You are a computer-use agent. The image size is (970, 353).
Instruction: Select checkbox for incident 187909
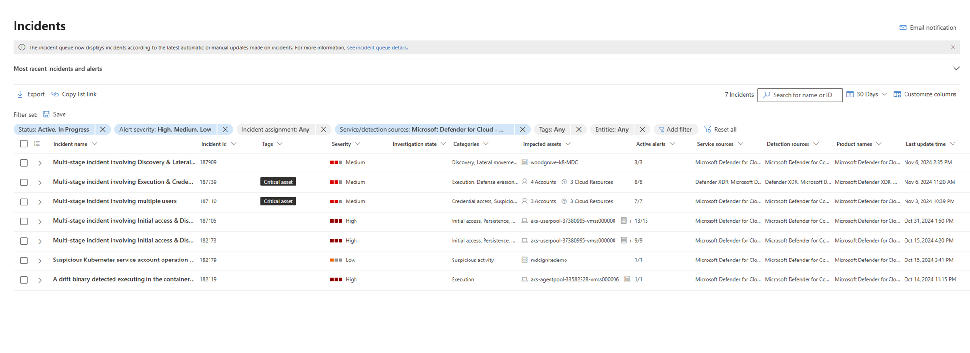[24, 163]
